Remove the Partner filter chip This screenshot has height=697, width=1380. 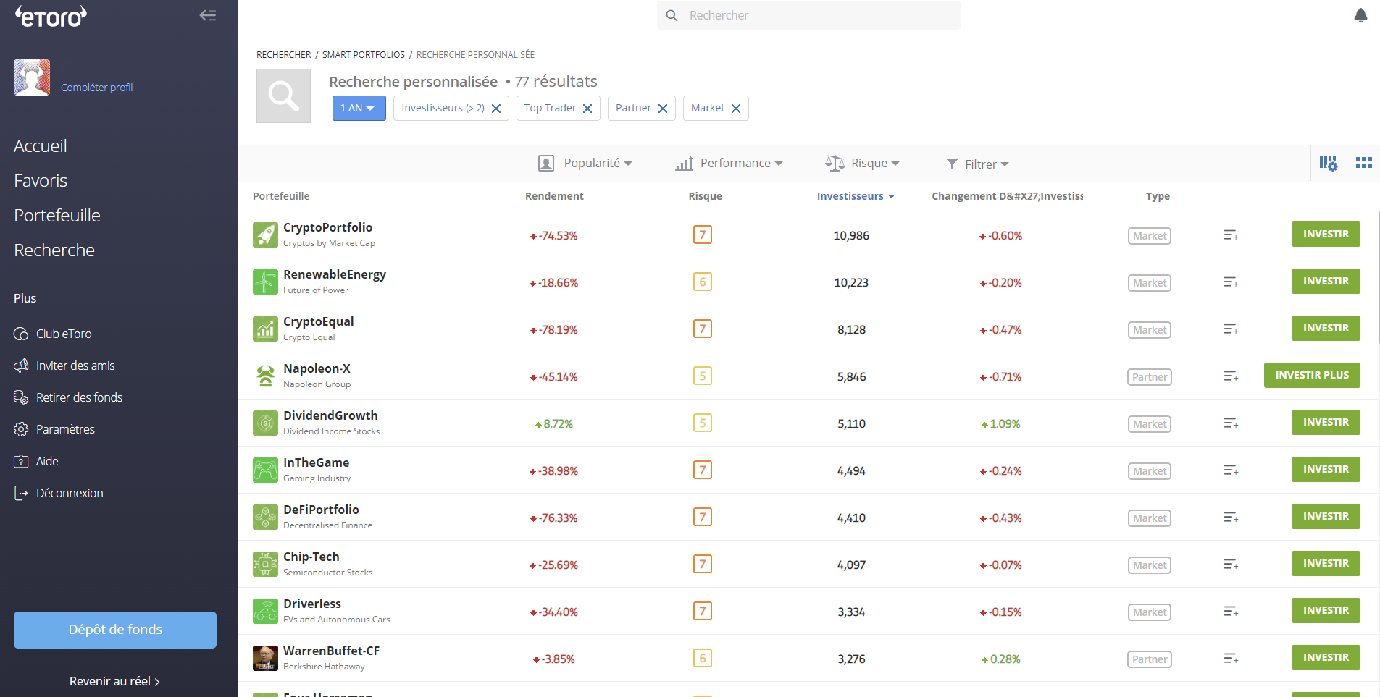click(663, 109)
